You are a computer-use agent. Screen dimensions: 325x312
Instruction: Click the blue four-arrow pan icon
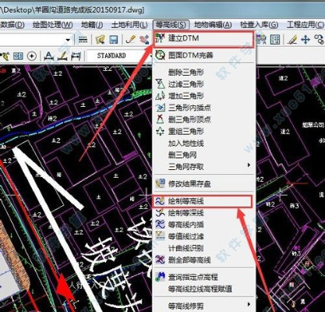click(306, 40)
